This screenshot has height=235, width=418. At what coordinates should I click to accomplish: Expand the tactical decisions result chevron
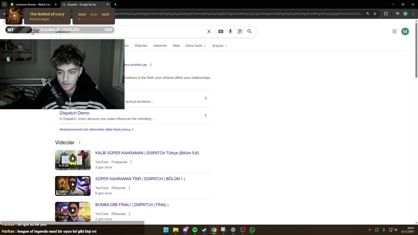pos(205,98)
